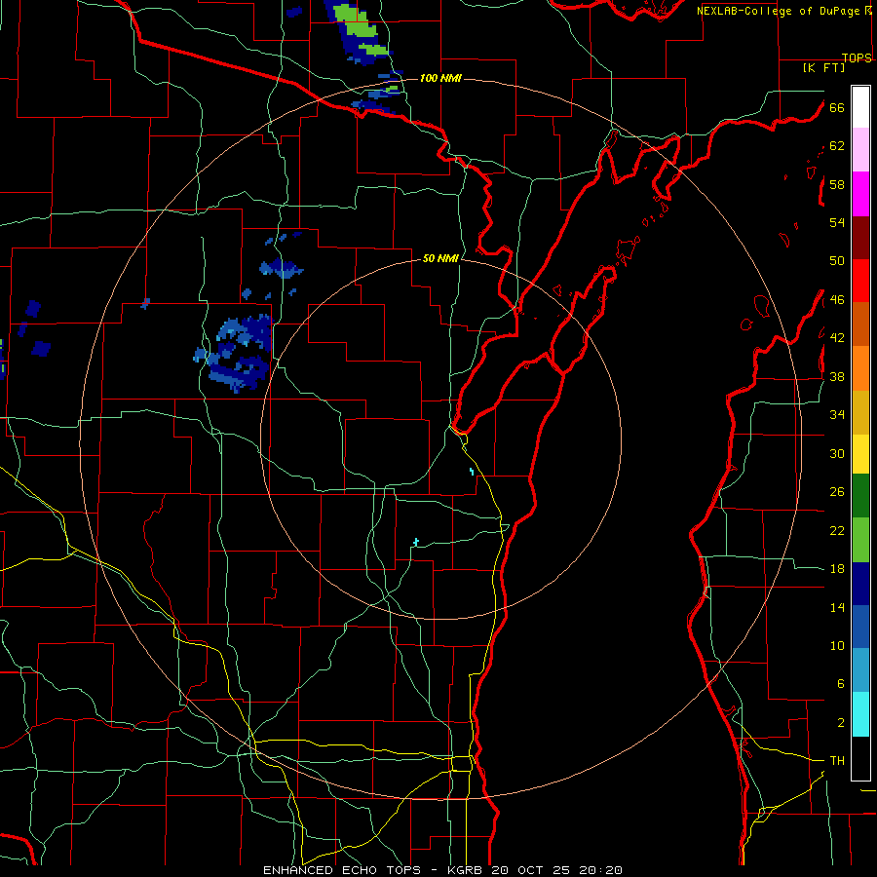Select the navy blue legend swatch

coord(860,584)
